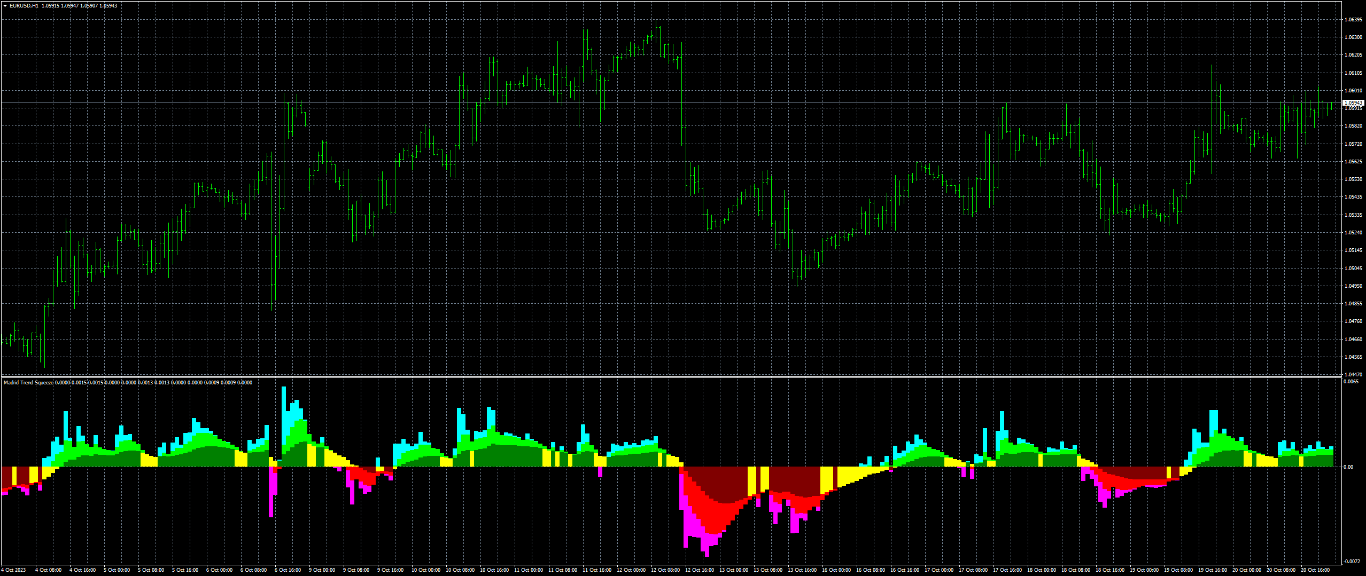Click the 6 Oct 00:00 time label
This screenshot has width=1366, height=576.
point(219,570)
